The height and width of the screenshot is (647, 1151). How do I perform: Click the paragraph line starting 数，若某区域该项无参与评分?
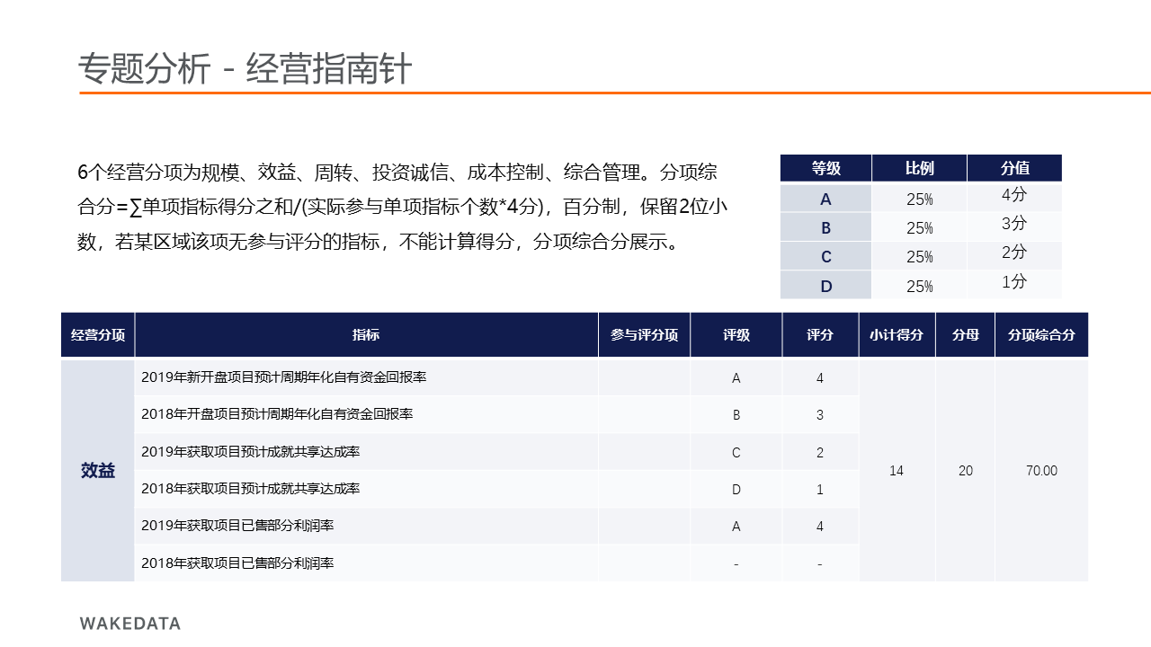pos(378,243)
